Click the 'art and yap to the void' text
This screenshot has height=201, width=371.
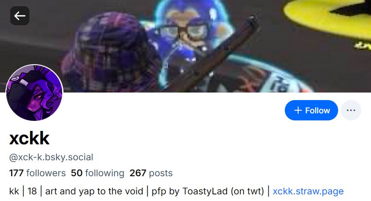coord(94,191)
